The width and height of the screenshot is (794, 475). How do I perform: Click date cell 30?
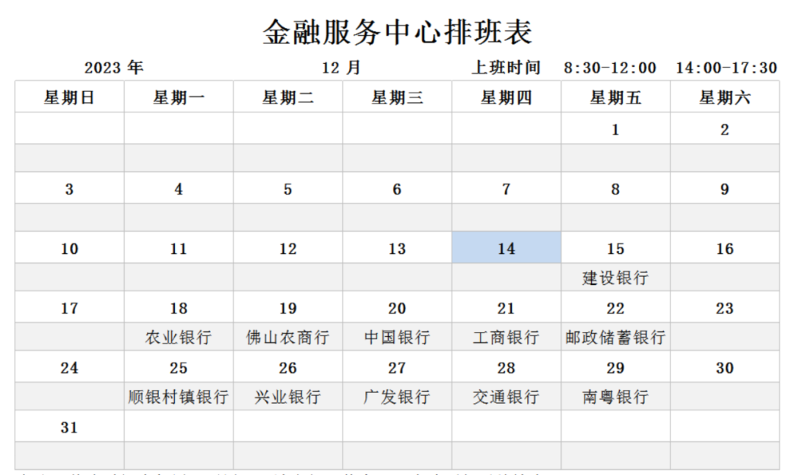point(725,367)
